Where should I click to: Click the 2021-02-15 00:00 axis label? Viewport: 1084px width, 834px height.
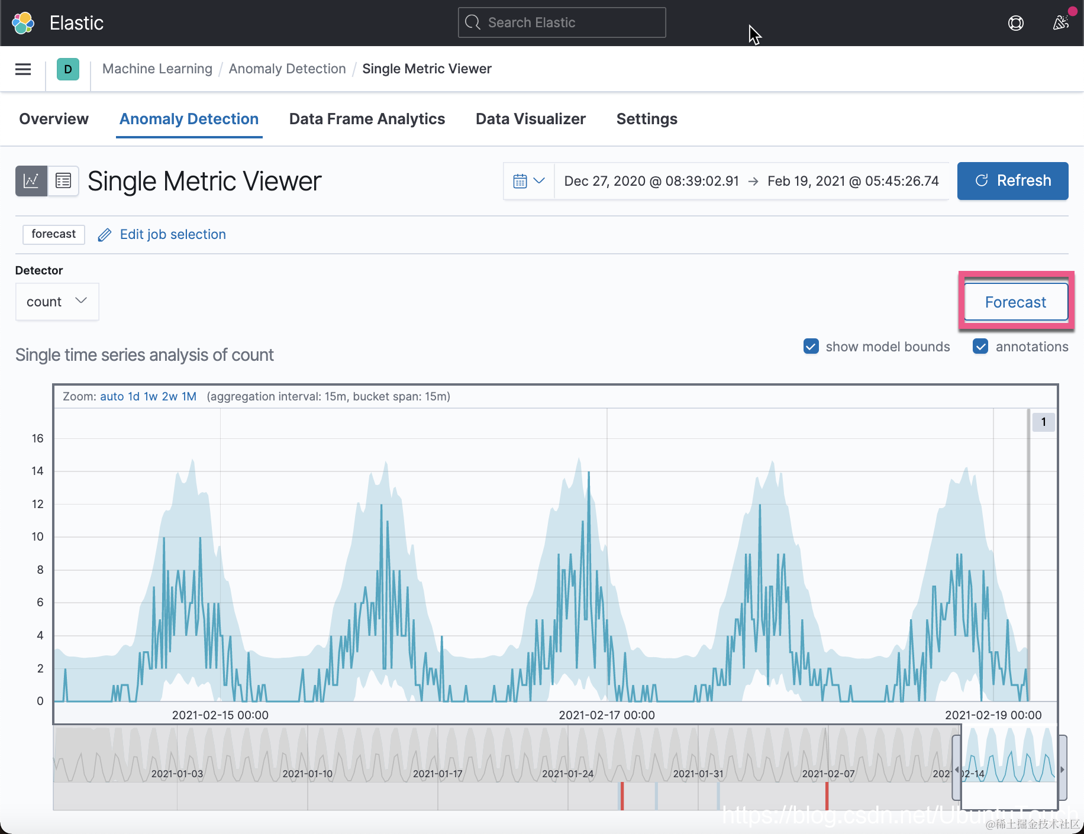point(220,715)
